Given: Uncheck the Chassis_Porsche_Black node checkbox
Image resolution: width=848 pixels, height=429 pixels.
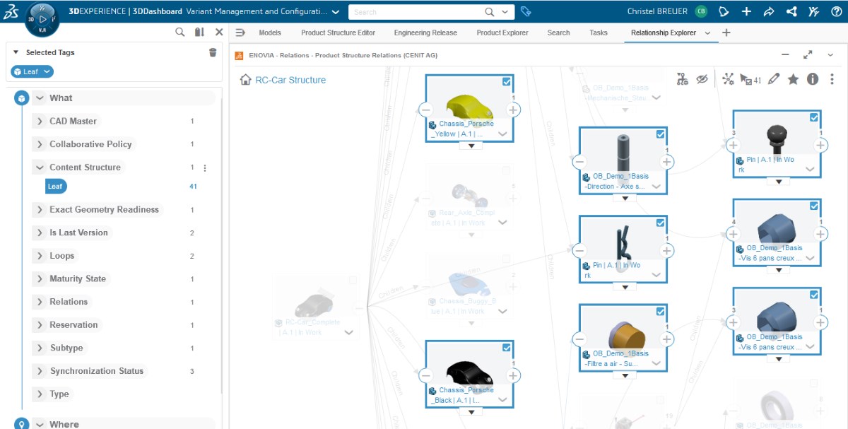Looking at the screenshot, I should pos(507,348).
